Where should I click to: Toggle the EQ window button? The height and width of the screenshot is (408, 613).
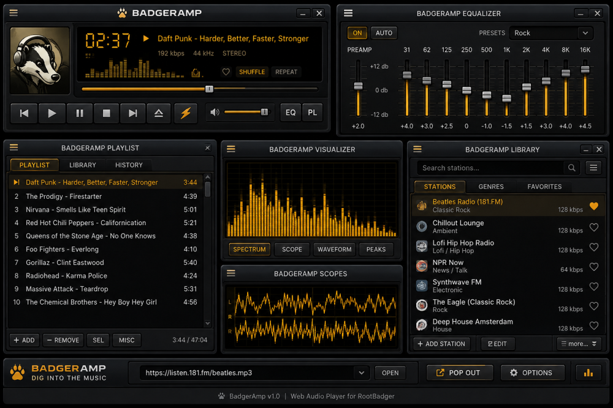(x=291, y=113)
